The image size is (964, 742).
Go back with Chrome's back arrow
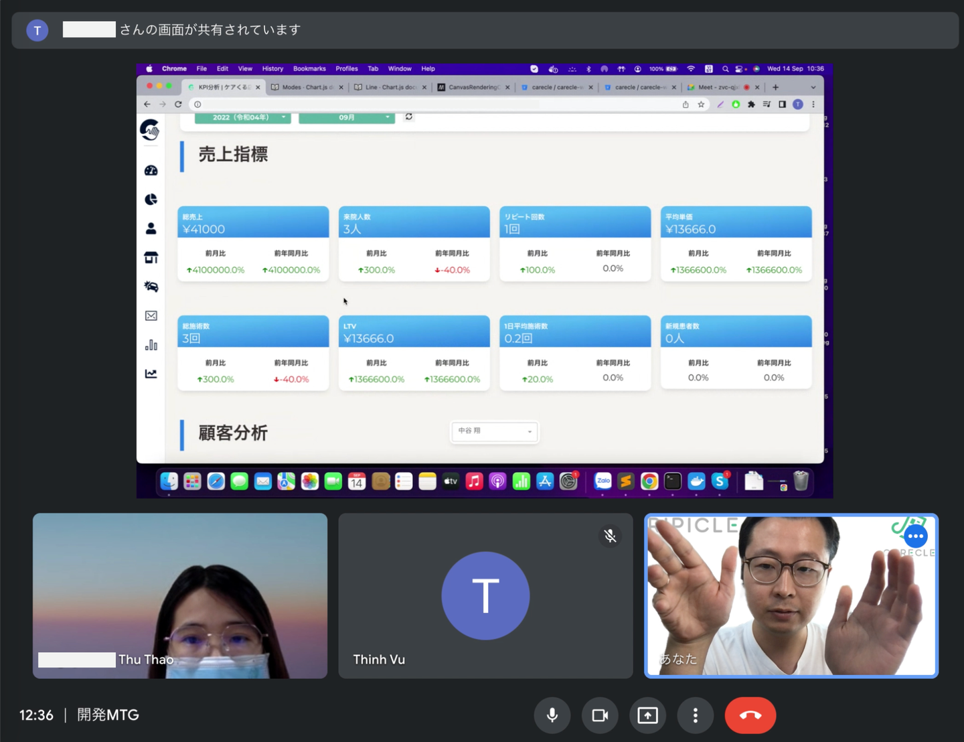[x=147, y=104]
